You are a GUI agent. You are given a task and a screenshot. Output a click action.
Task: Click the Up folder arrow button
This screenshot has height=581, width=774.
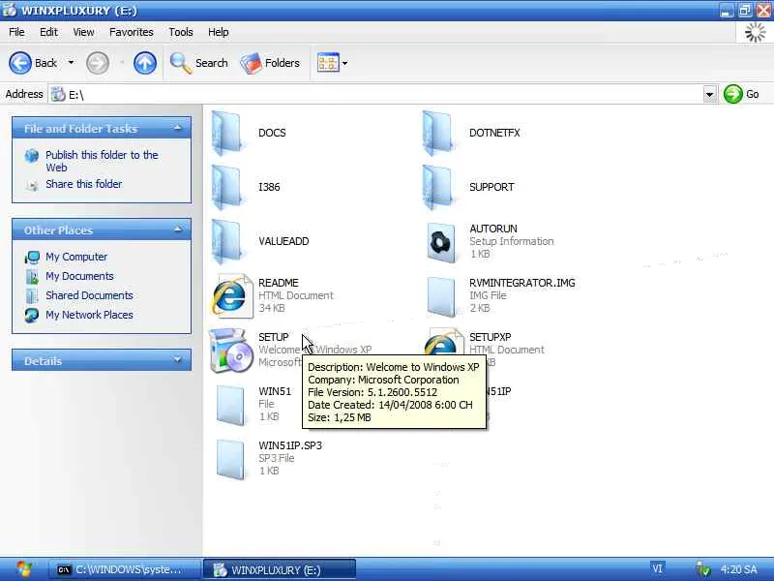[144, 63]
